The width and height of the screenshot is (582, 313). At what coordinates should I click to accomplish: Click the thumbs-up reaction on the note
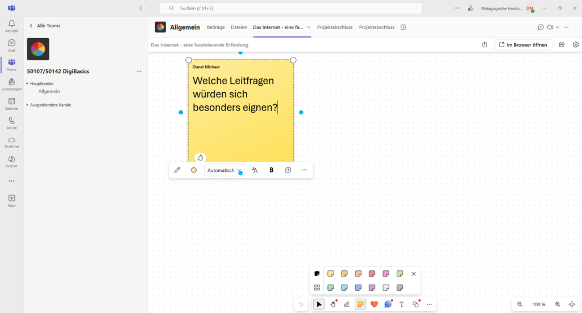[x=200, y=158]
